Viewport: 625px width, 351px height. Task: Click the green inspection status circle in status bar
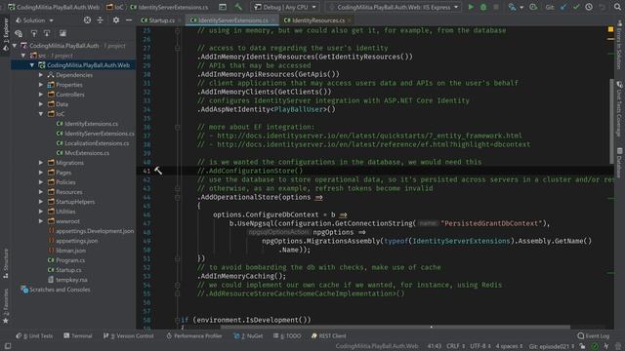pos(595,346)
